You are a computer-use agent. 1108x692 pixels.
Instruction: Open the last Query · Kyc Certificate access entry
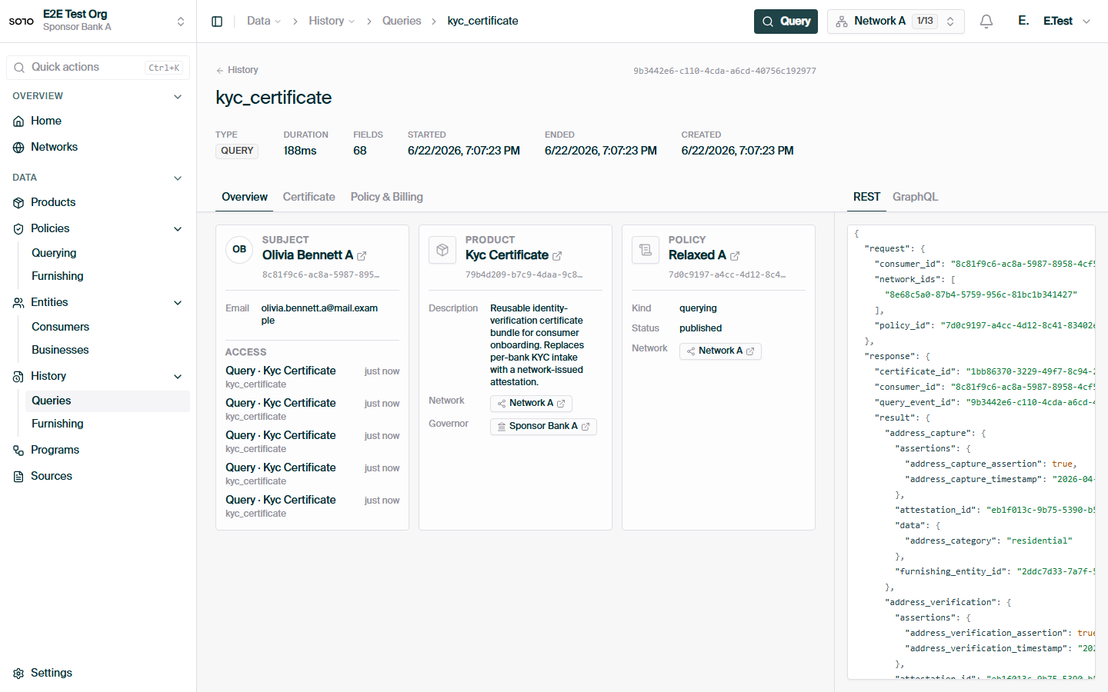point(312,507)
